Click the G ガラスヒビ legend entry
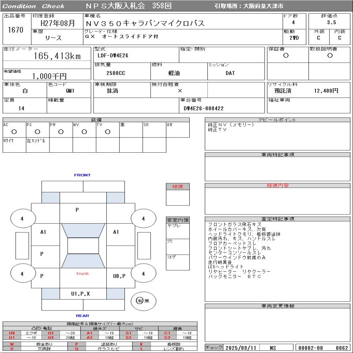The image size is (353, 353). tap(100, 349)
